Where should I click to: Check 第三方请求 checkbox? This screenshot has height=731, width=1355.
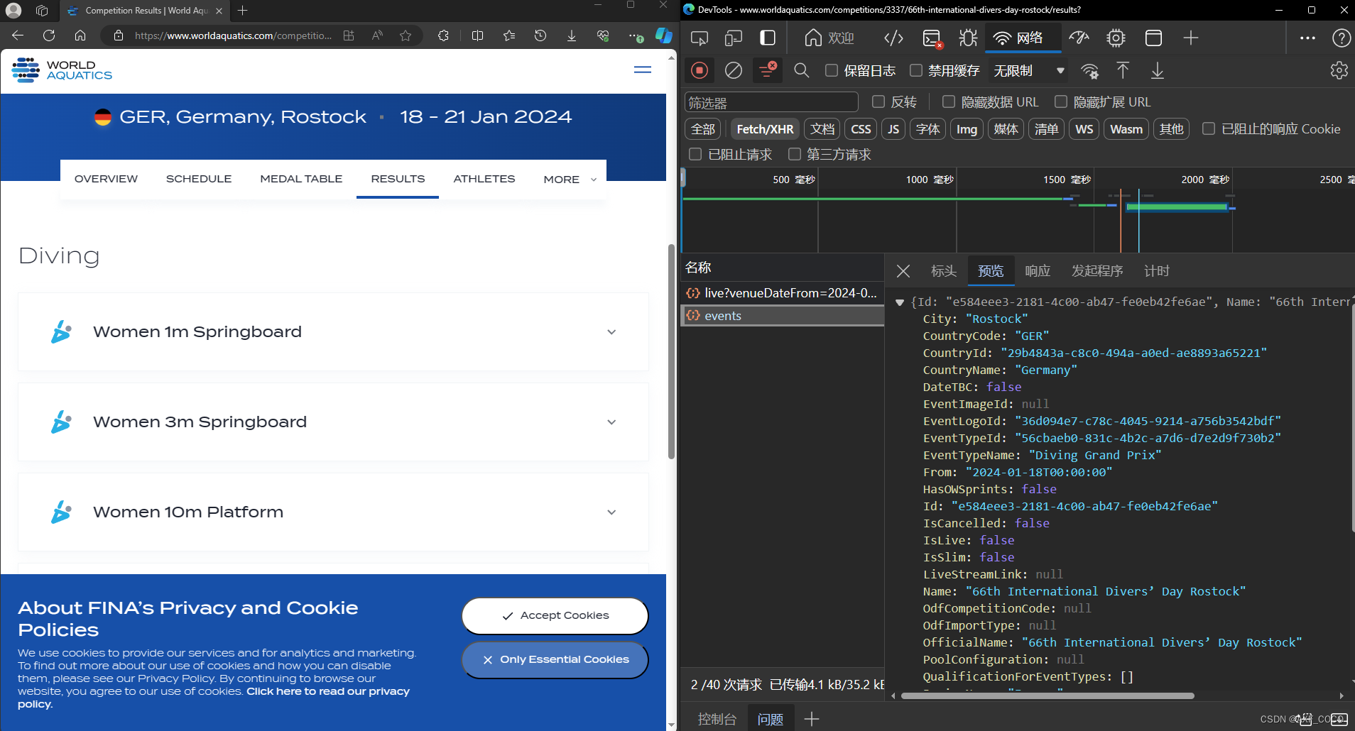(x=795, y=154)
